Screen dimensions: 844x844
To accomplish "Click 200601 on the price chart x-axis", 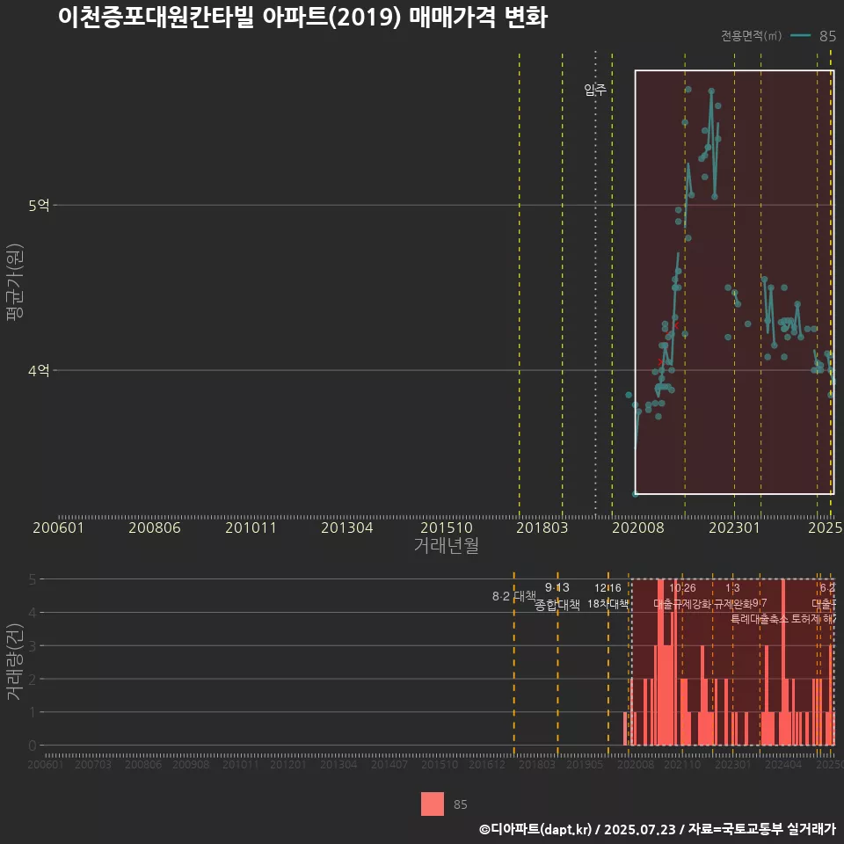I will [x=58, y=527].
